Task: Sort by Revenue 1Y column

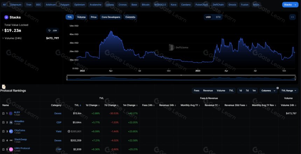Action: pos(212,105)
